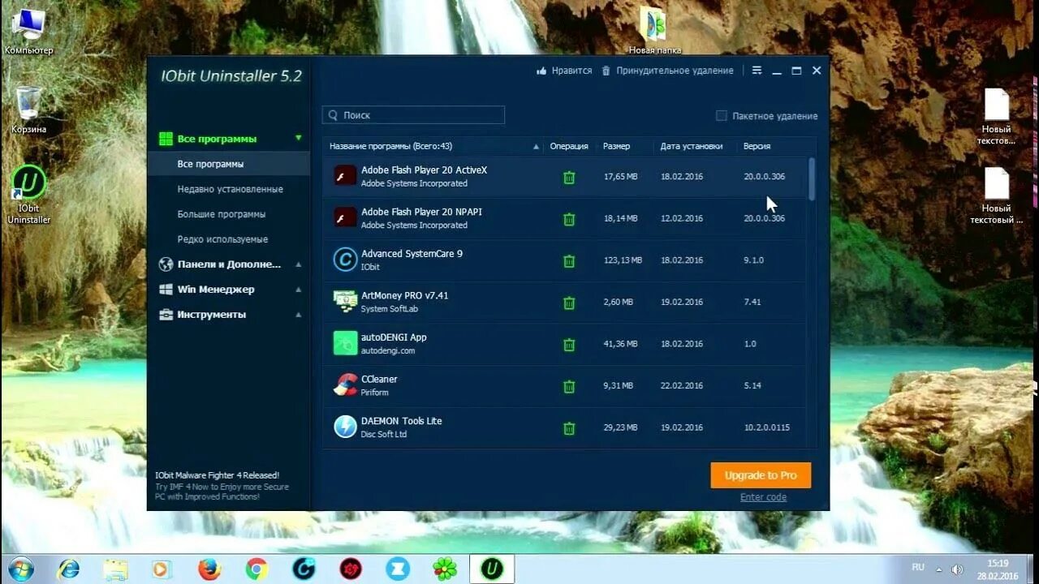This screenshot has width=1039, height=584.
Task: Open Google Chrome from taskbar
Action: click(257, 569)
